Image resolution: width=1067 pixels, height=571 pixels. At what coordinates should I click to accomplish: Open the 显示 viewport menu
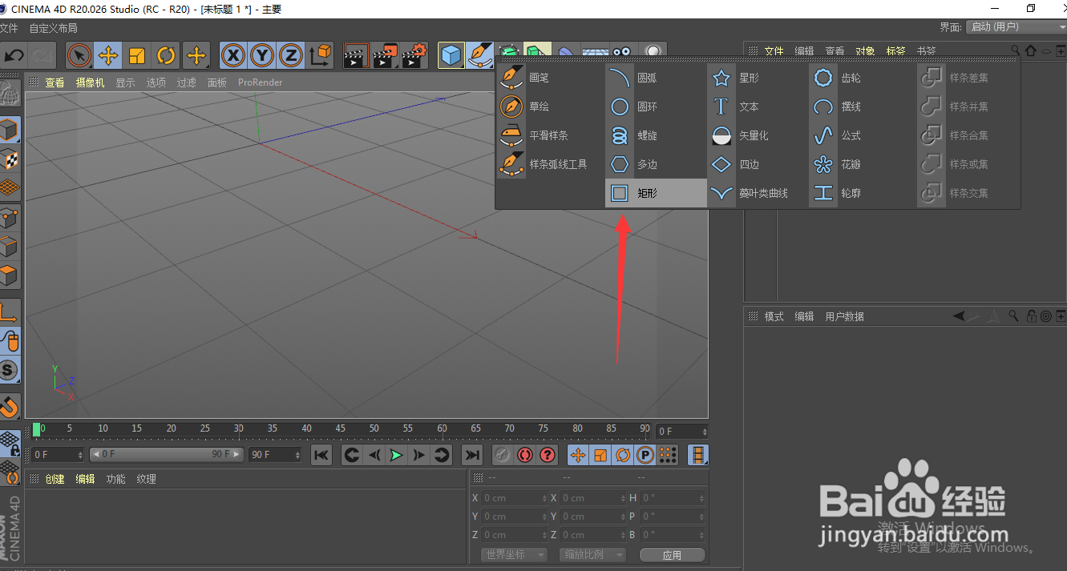pyautogui.click(x=125, y=82)
